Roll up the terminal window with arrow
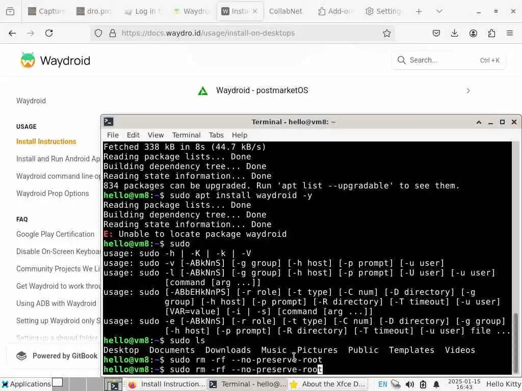The height and width of the screenshot is (391, 522). coord(479,122)
